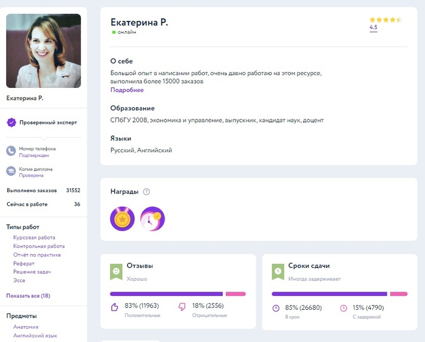Click the Подтвержден phone status text
This screenshot has width=425, height=342.
coord(34,155)
